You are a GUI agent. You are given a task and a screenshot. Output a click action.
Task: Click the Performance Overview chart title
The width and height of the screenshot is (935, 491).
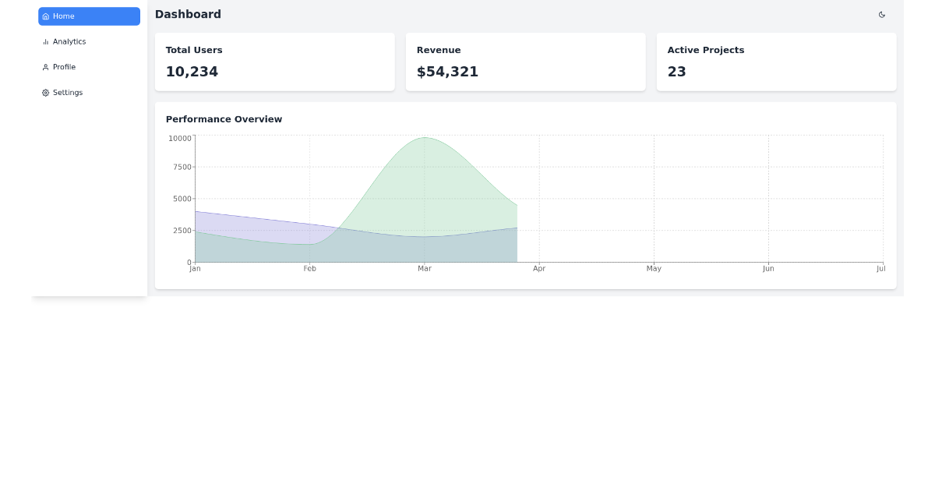point(224,118)
